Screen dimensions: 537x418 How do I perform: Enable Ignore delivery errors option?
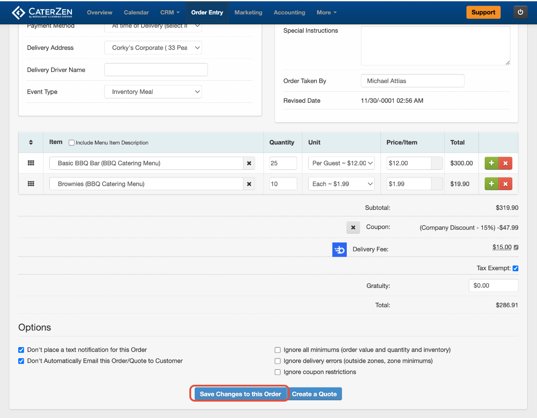pyautogui.click(x=278, y=361)
